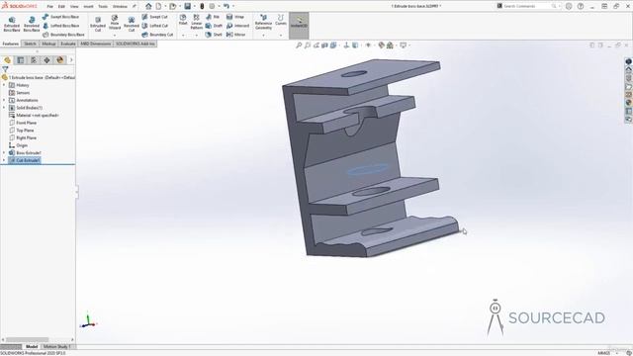Image resolution: width=633 pixels, height=356 pixels.
Task: Choose the Boundary Boss/Base tool
Action: (63, 35)
